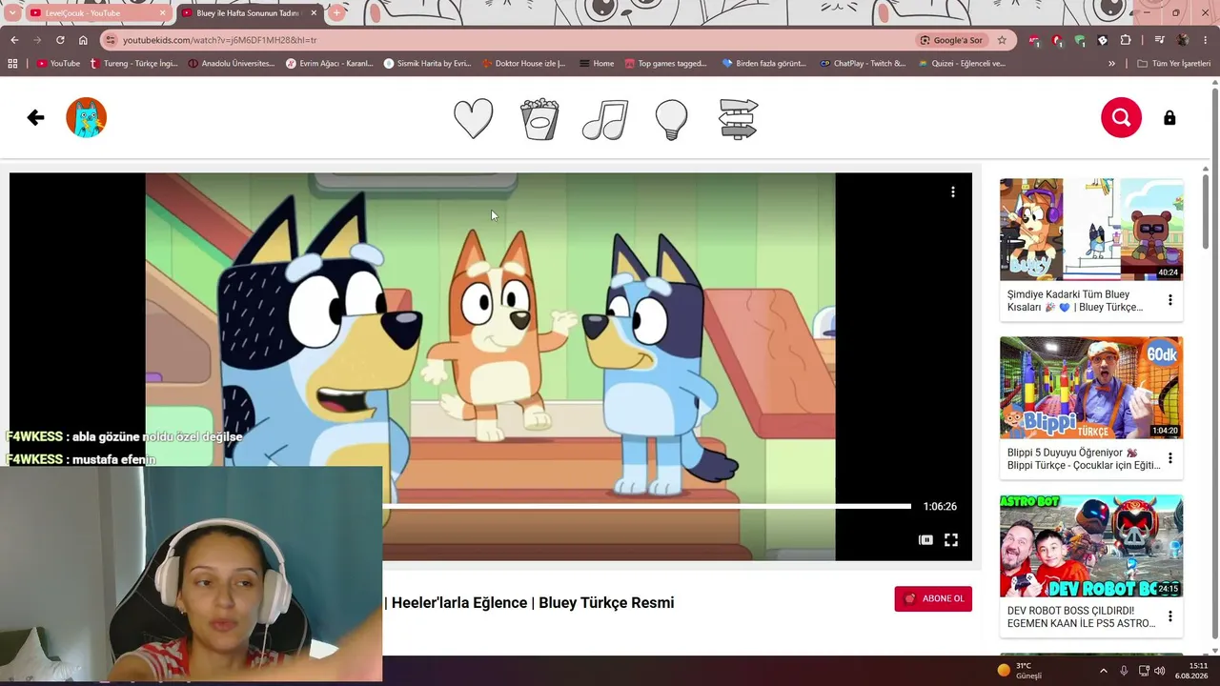Expand the tab search dropdown
Image resolution: width=1220 pixels, height=686 pixels.
pyautogui.click(x=11, y=13)
